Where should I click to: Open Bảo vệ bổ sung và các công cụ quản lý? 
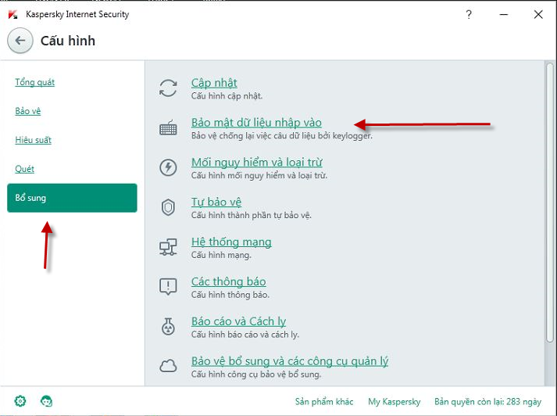pos(290,361)
